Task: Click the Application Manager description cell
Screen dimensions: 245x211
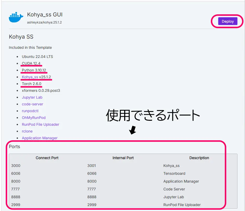Action: (x=181, y=181)
